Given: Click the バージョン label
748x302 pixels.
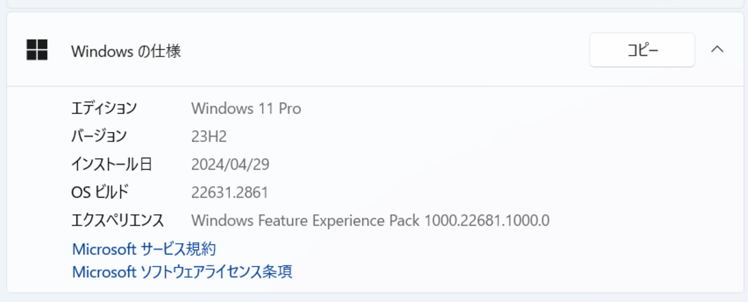Looking at the screenshot, I should pyautogui.click(x=98, y=136).
